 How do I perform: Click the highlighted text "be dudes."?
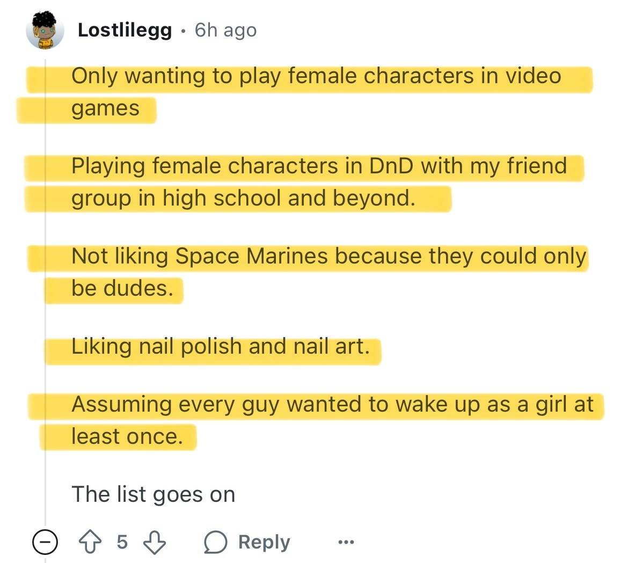coord(122,289)
